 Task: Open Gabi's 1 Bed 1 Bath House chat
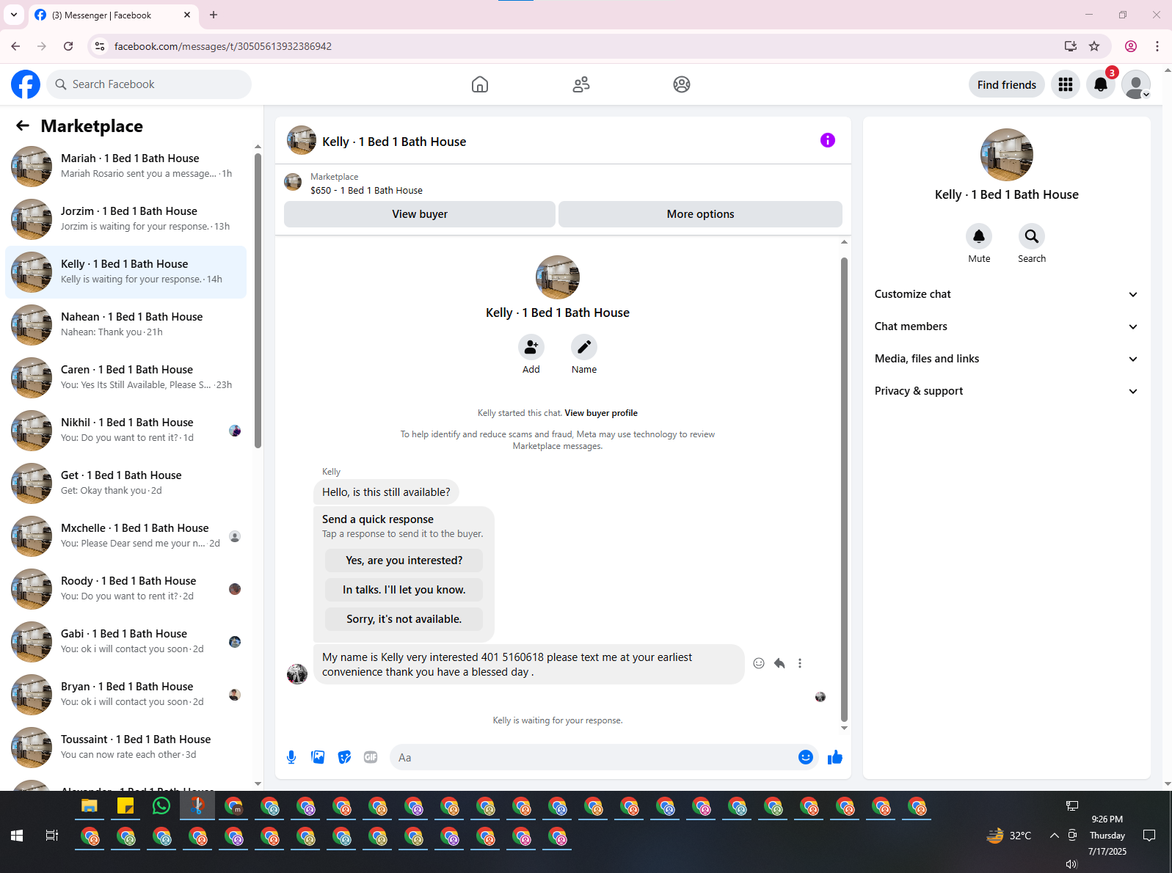pos(126,642)
